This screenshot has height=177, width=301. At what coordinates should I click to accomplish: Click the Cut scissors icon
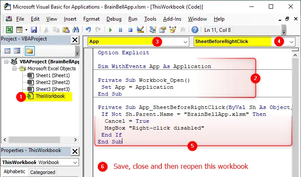pyautogui.click(x=46, y=30)
